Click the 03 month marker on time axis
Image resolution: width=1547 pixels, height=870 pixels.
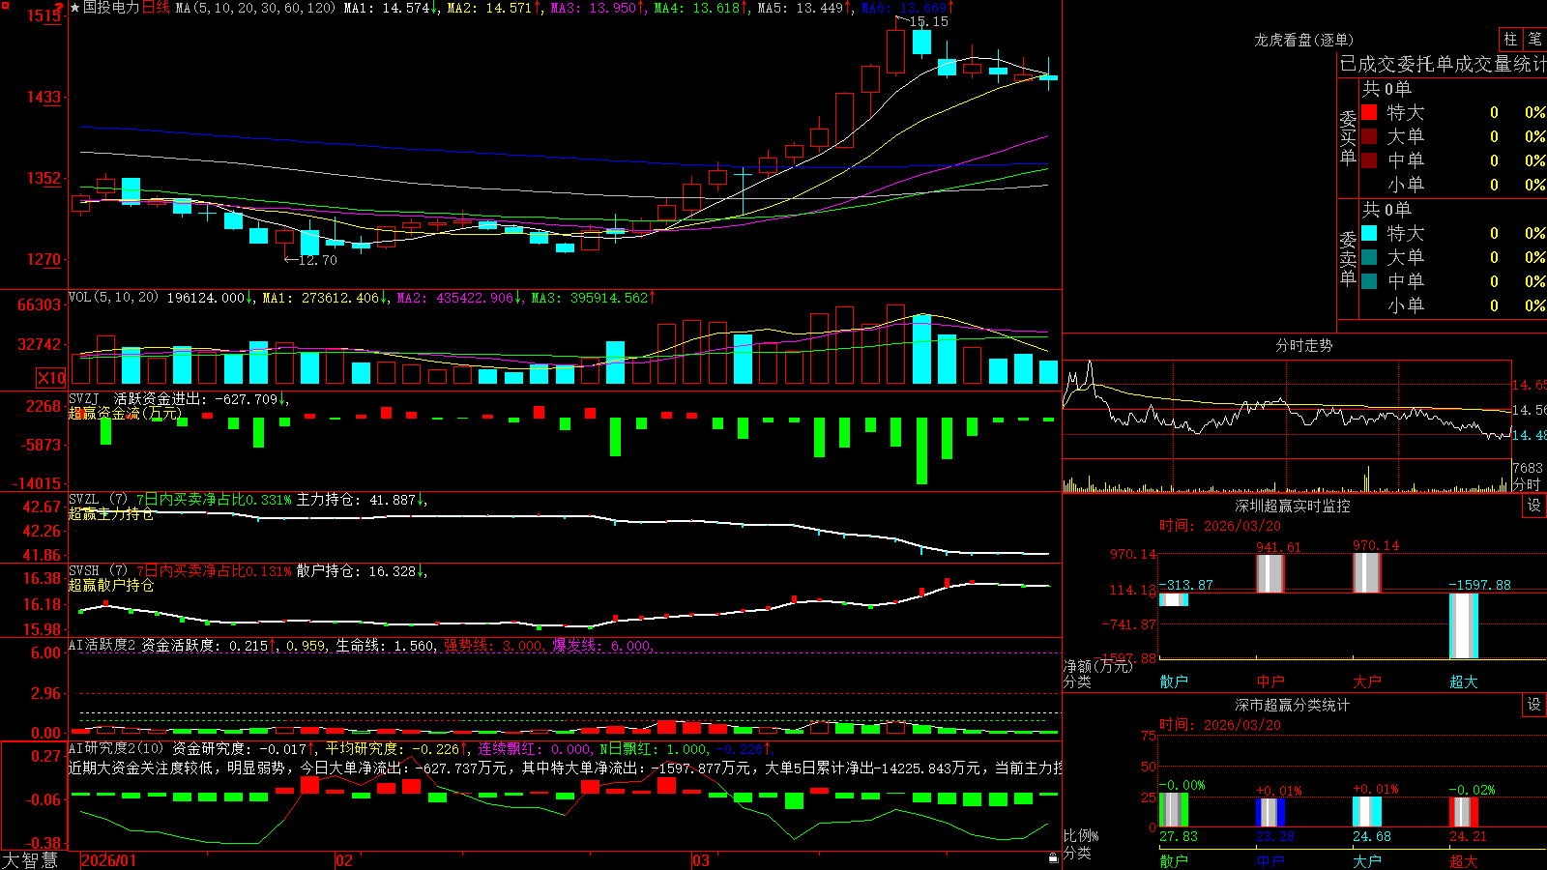[x=701, y=860]
